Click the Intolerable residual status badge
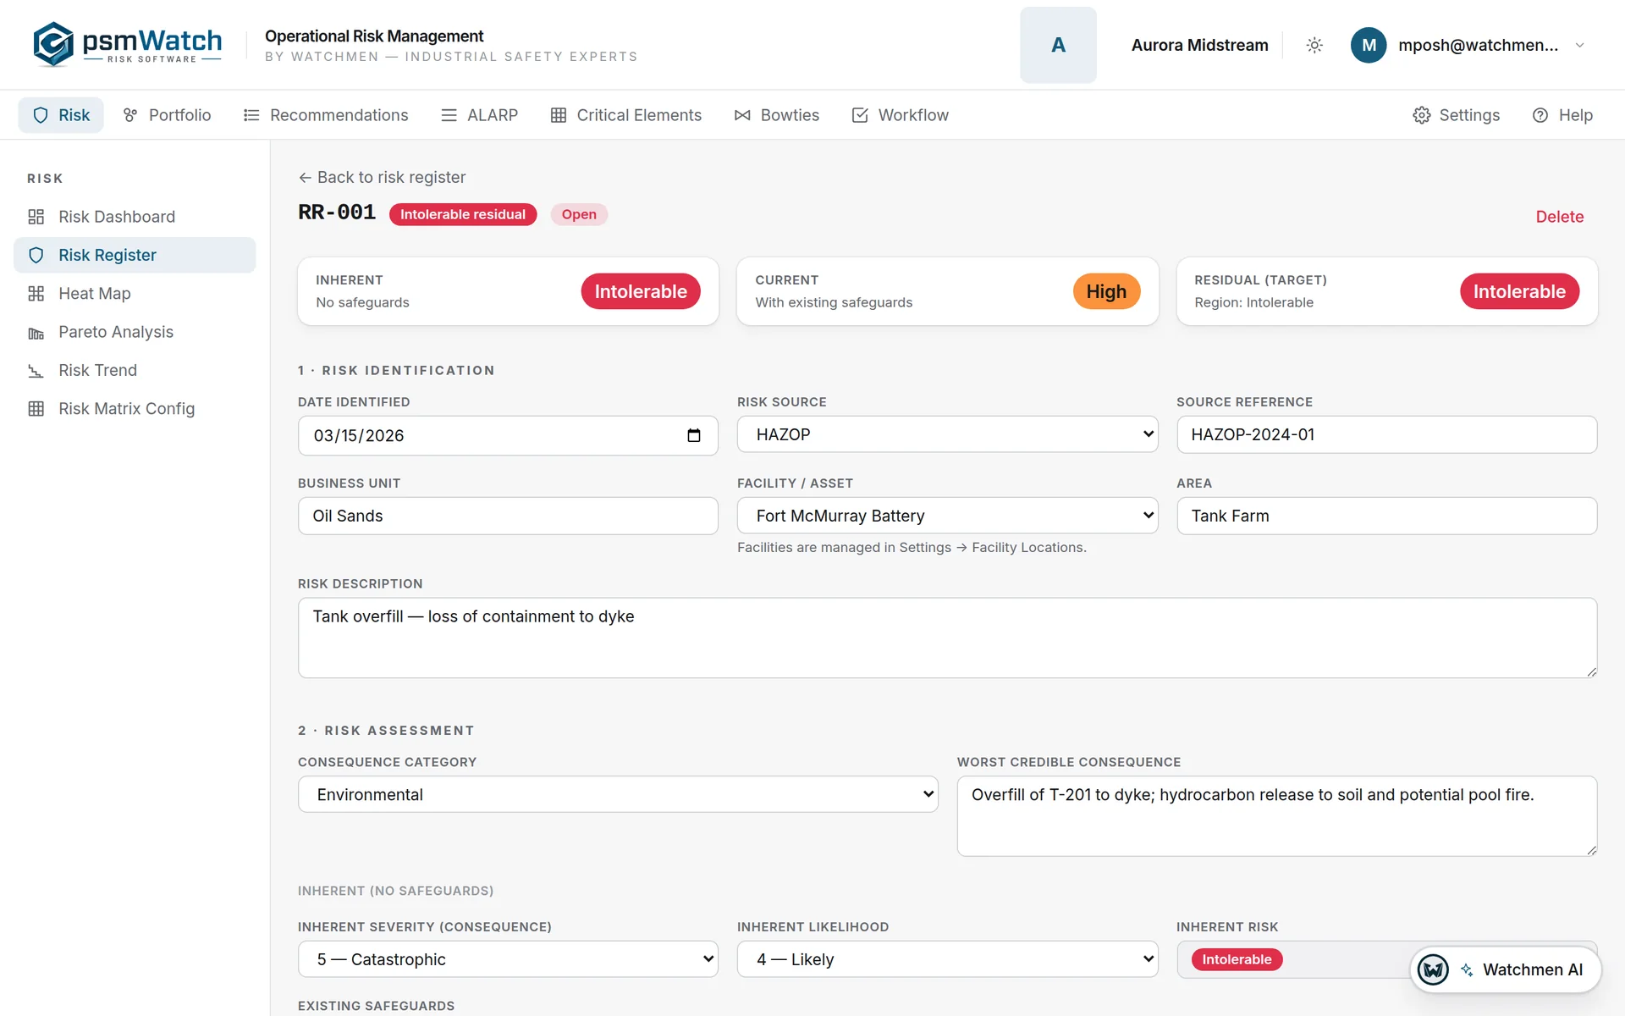This screenshot has width=1625, height=1016. pos(463,214)
